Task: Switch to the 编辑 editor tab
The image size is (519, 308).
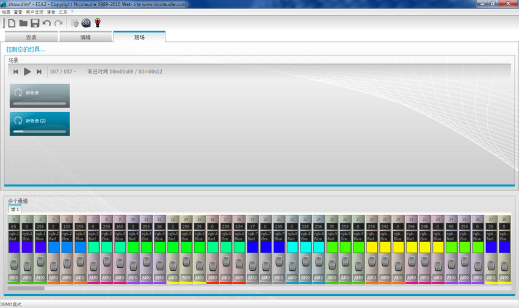Action: click(x=85, y=37)
